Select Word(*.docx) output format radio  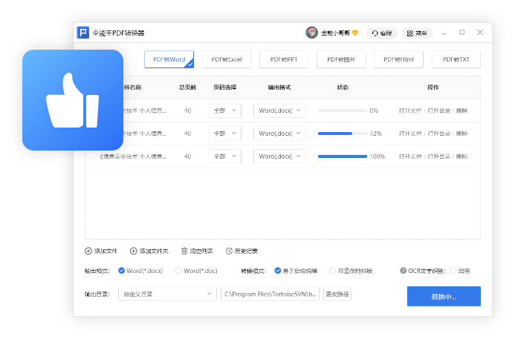122,271
